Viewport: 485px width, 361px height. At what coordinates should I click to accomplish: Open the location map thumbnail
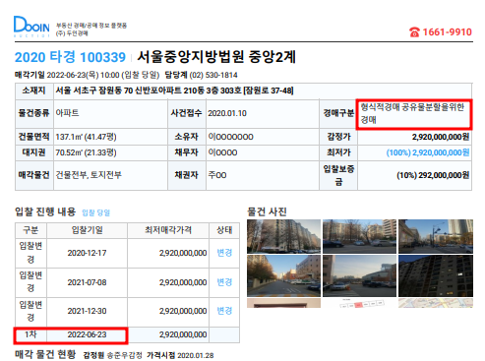click(x=436, y=303)
